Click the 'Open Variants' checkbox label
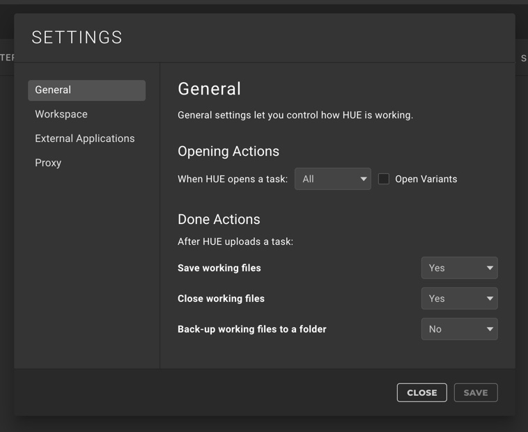The height and width of the screenshot is (432, 528). click(x=426, y=179)
